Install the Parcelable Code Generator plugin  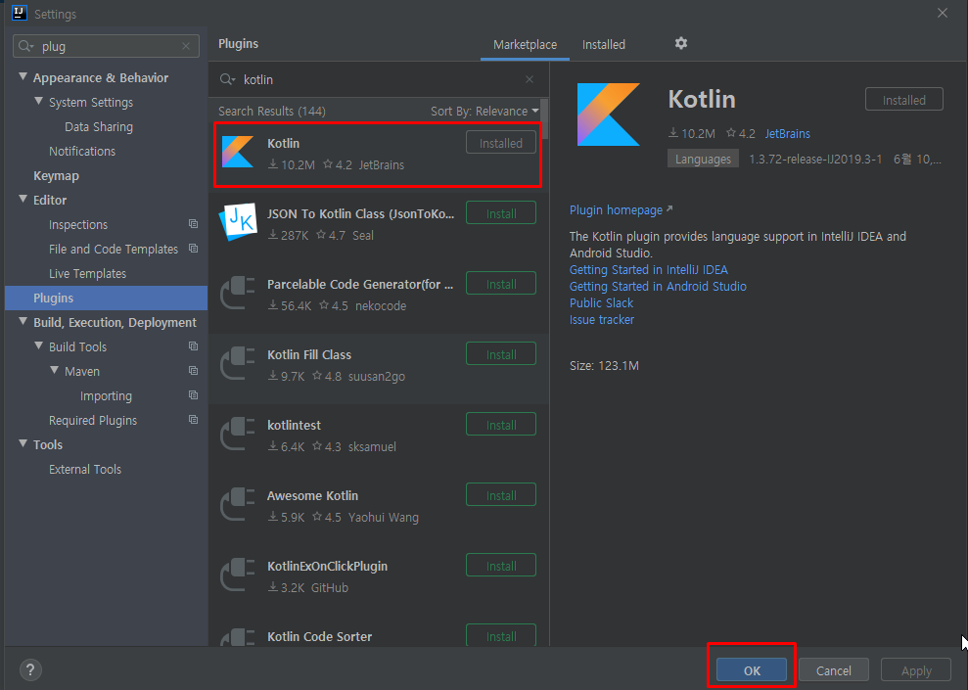[x=501, y=284]
